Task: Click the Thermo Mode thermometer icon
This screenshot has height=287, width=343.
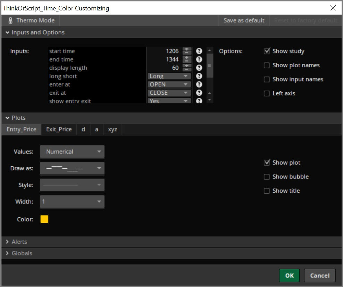Action: (10, 20)
